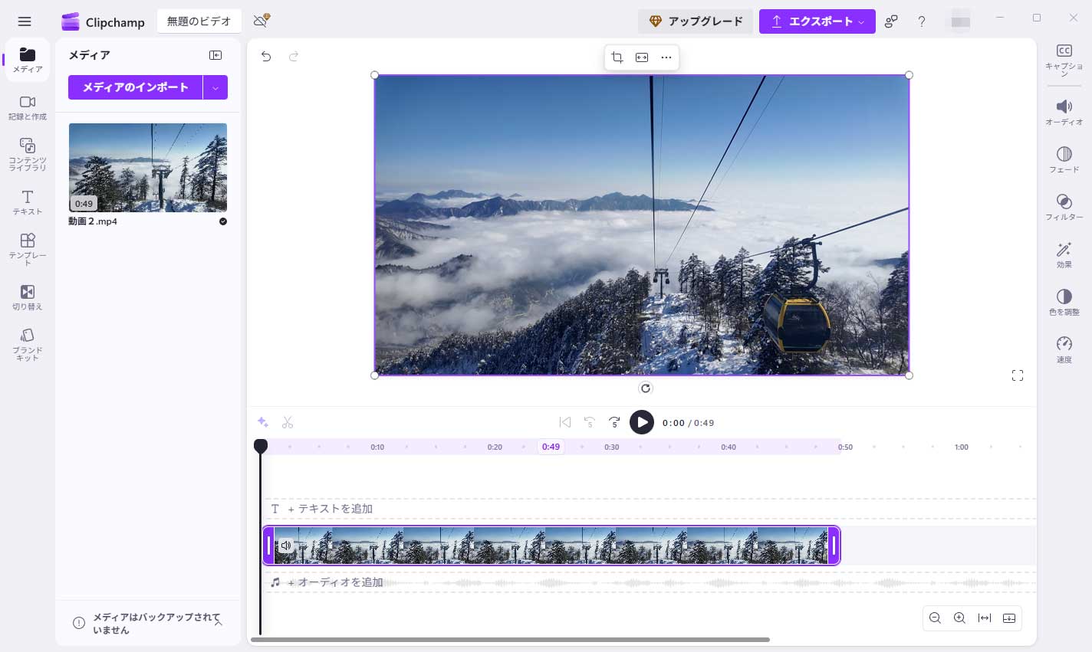The image size is (1092, 652).
Task: Click the アップグレード button
Action: click(696, 21)
